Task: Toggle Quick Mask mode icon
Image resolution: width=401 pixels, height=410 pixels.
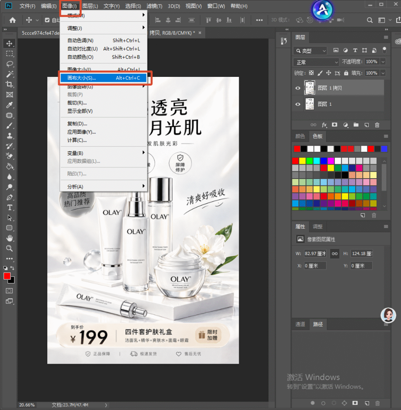Action: point(10,291)
